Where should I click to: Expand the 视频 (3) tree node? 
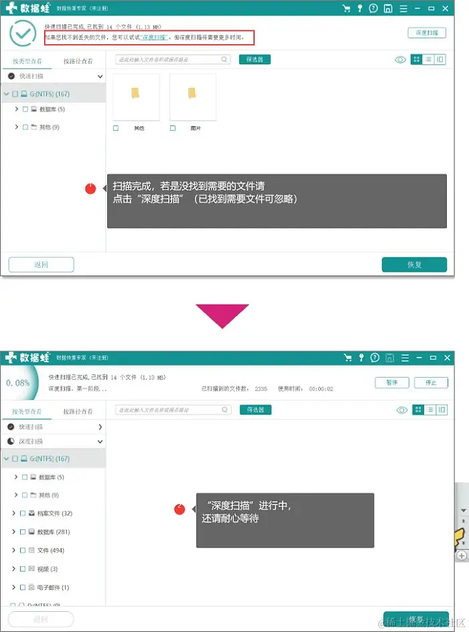pyautogui.click(x=13, y=569)
